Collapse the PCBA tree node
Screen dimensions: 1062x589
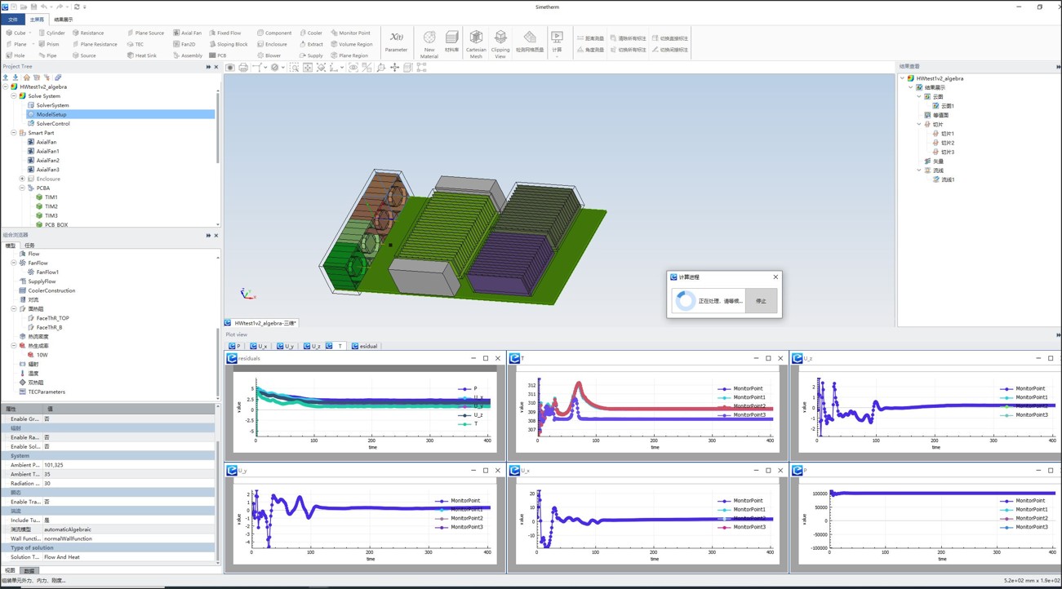22,188
